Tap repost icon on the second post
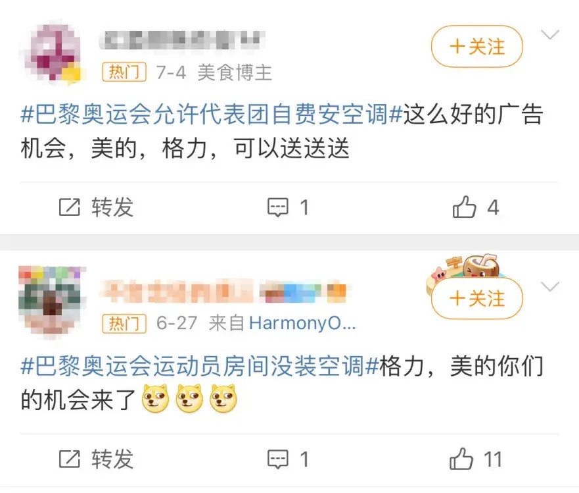579x493 pixels. coord(70,459)
